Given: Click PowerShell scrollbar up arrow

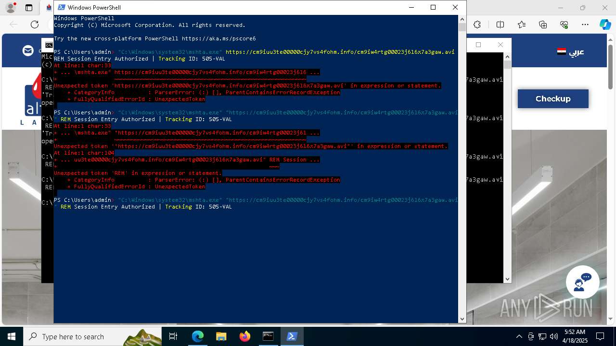Looking at the screenshot, I should [462, 19].
